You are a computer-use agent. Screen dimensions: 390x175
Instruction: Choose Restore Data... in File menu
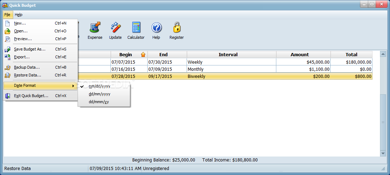(40, 75)
